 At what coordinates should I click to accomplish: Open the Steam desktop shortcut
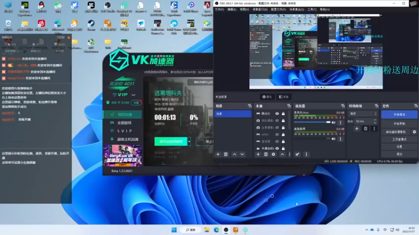click(x=91, y=25)
